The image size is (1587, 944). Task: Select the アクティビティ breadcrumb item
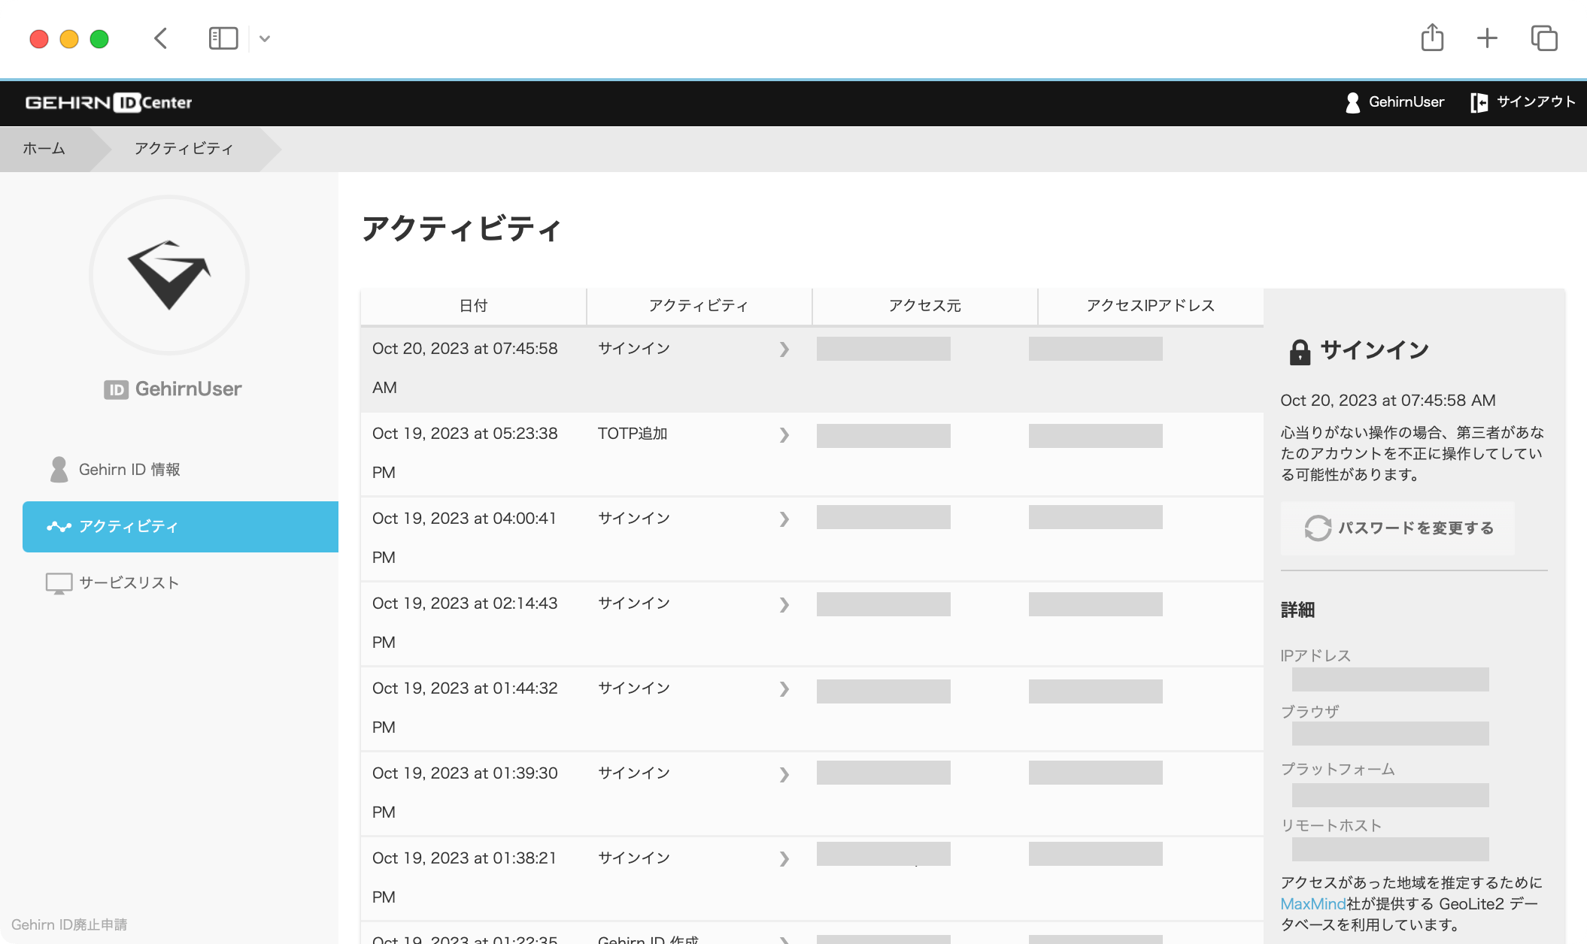click(183, 148)
